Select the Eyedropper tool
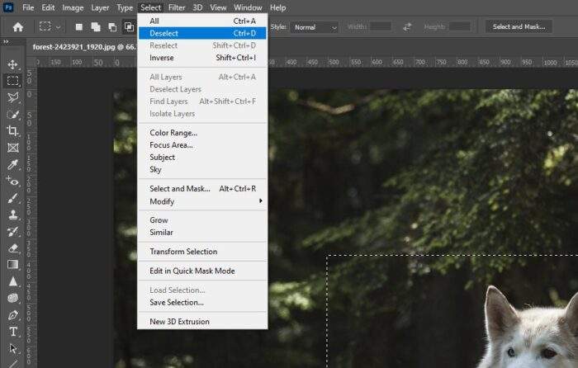The height and width of the screenshot is (368, 578). click(x=13, y=164)
